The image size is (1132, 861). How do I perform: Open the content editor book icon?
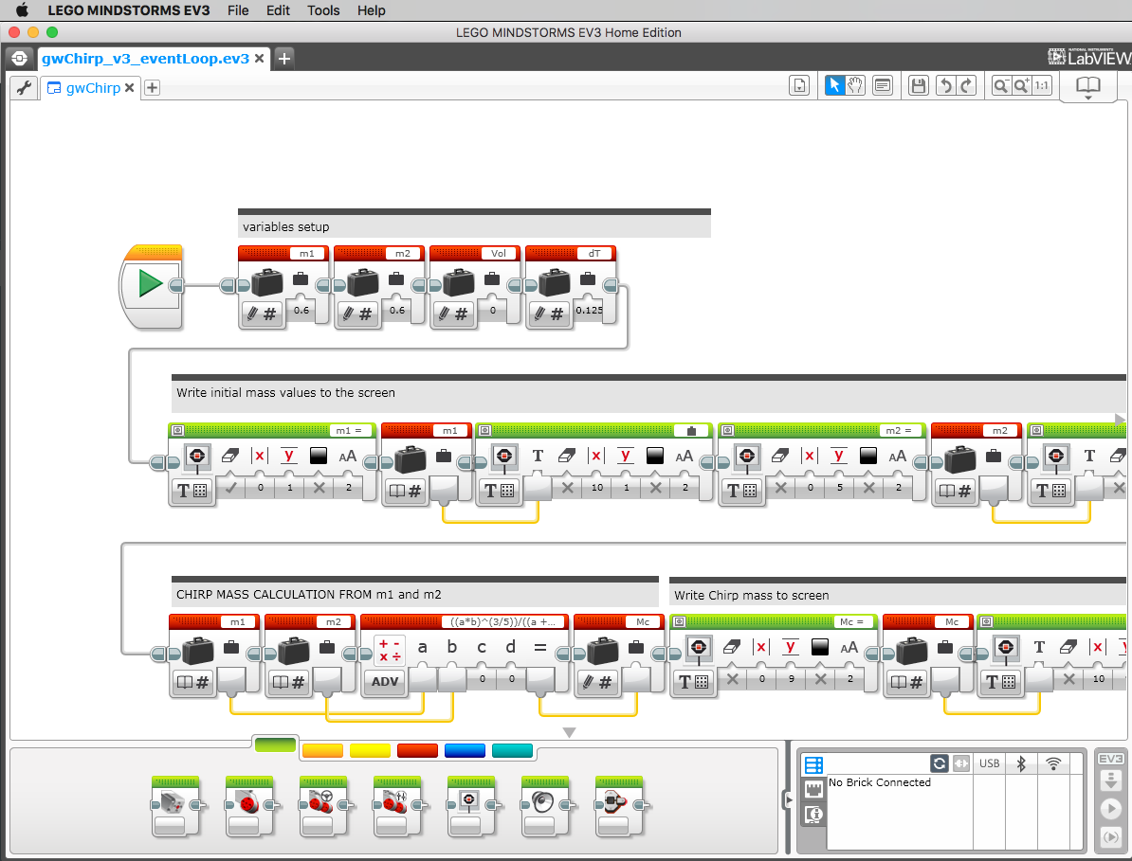pos(1088,86)
